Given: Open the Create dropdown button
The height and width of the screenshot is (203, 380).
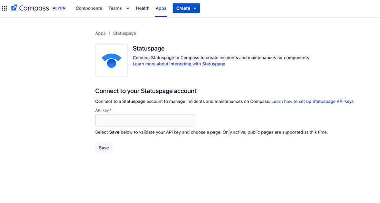Looking at the screenshot, I should pos(186,8).
